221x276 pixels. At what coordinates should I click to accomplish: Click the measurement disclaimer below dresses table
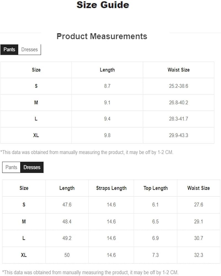click(90, 272)
